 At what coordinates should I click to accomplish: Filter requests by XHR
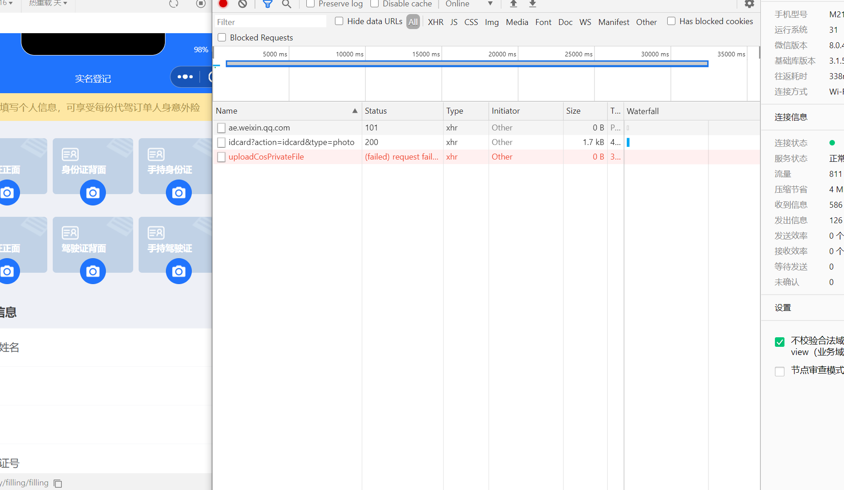tap(435, 22)
